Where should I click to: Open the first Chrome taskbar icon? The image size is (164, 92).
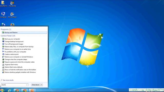(17, 90)
